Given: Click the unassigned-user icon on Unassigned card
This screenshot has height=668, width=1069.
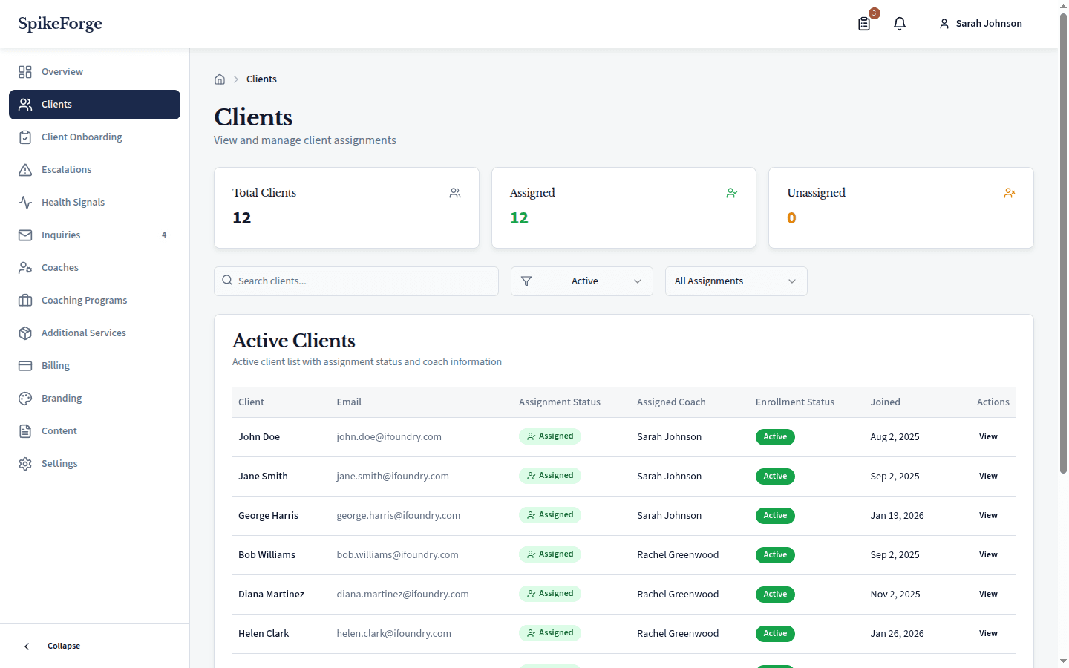Looking at the screenshot, I should point(1009,192).
